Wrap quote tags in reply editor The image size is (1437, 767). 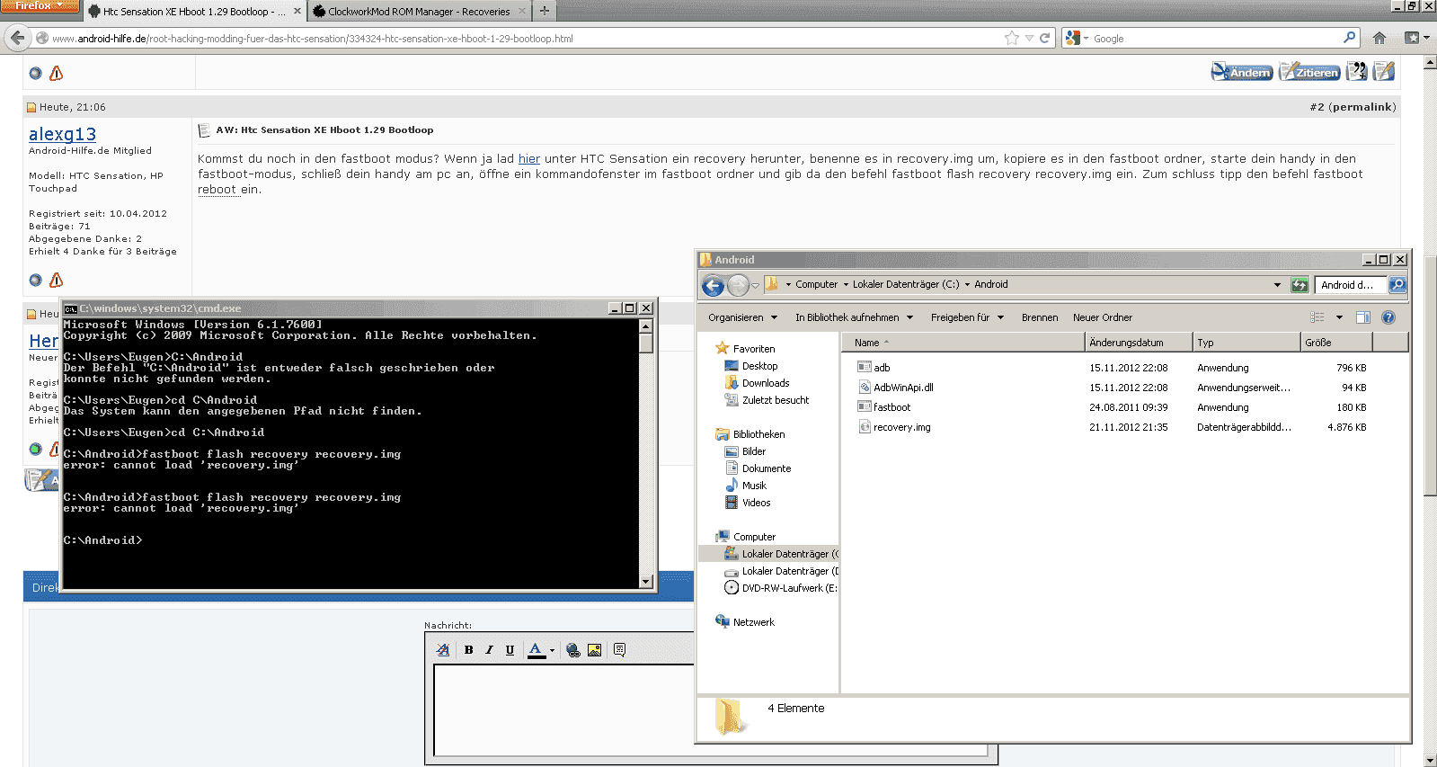tap(619, 649)
